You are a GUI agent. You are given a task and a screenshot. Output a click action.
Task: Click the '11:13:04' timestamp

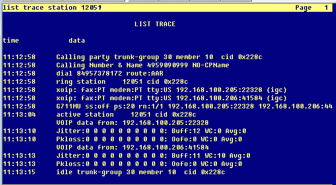(x=19, y=115)
